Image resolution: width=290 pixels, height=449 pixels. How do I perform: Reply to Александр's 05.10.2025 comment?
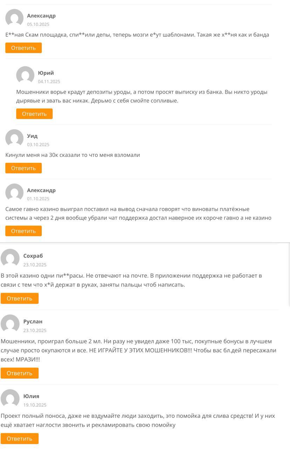click(x=23, y=48)
